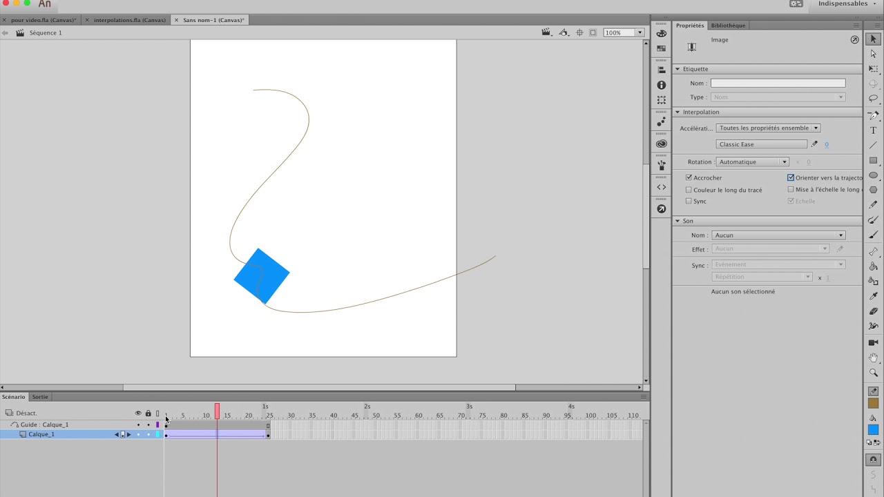Select the Zoom magnifier tool
This screenshot has width=884, height=497.
click(874, 373)
